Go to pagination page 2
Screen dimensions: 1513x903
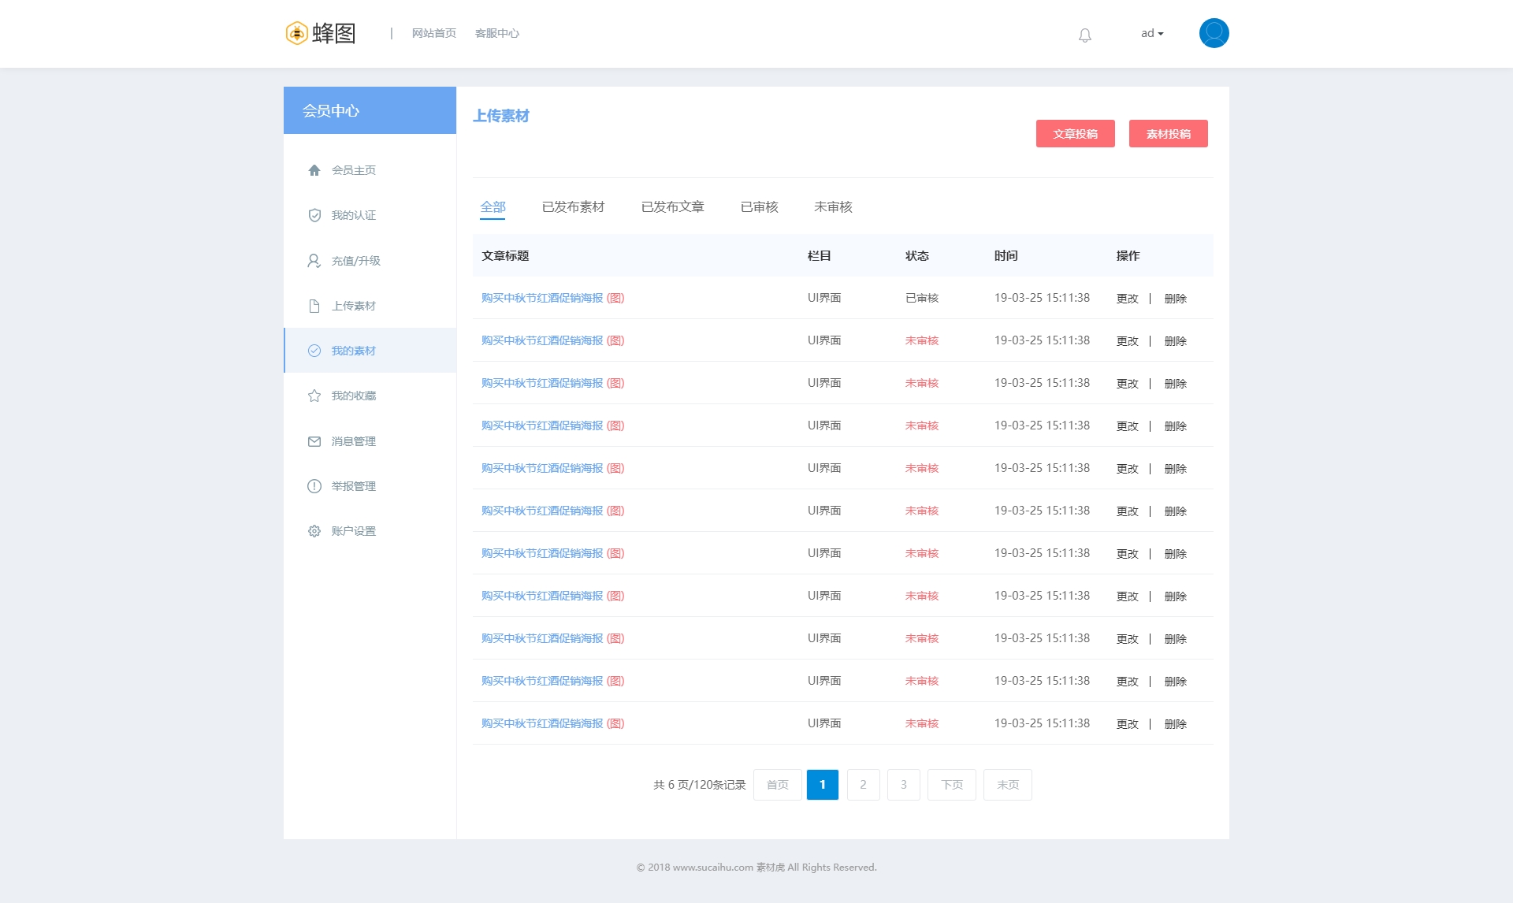[x=863, y=785]
